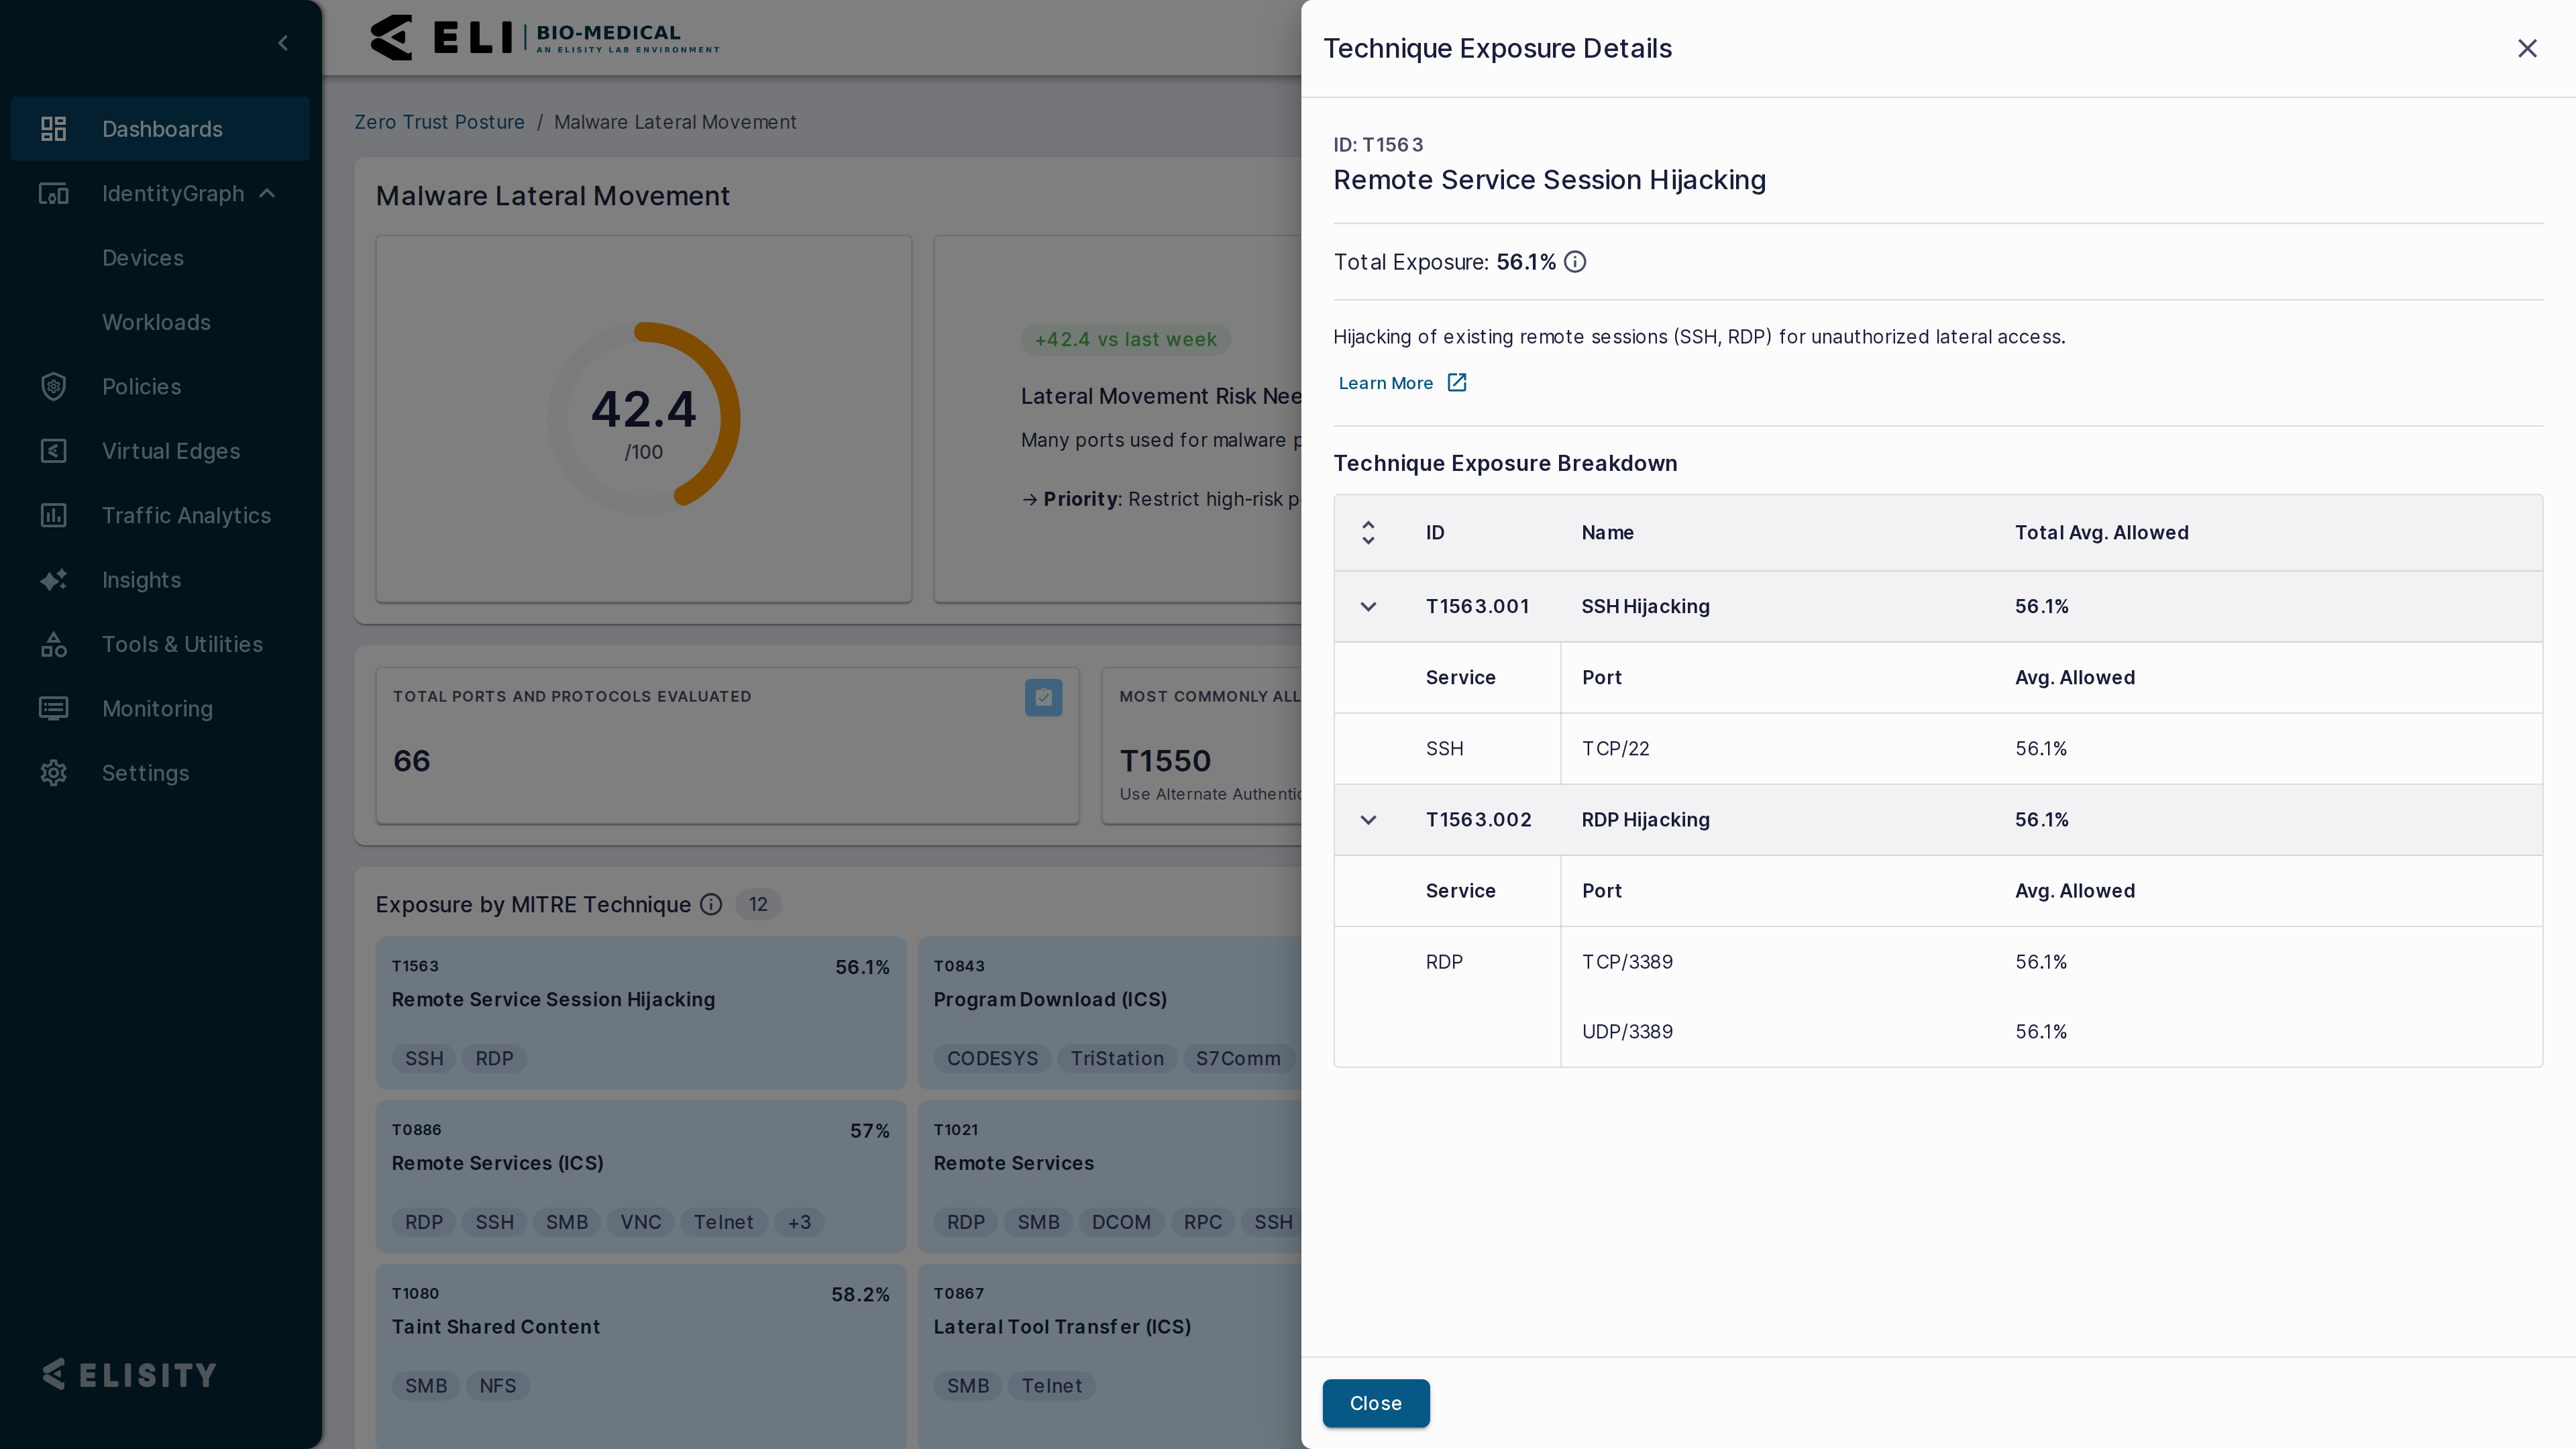Image resolution: width=2576 pixels, height=1449 pixels.
Task: Click the NFS chip on T1080 card
Action: (497, 1386)
